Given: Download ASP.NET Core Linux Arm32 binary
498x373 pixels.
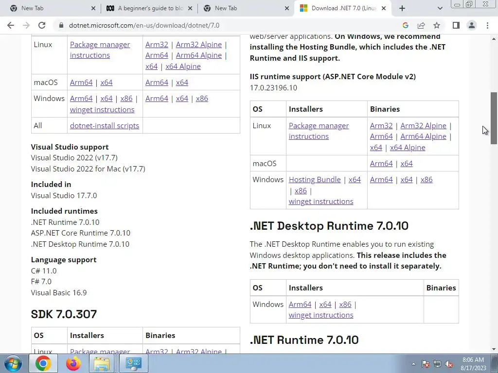Looking at the screenshot, I should tap(381, 126).
